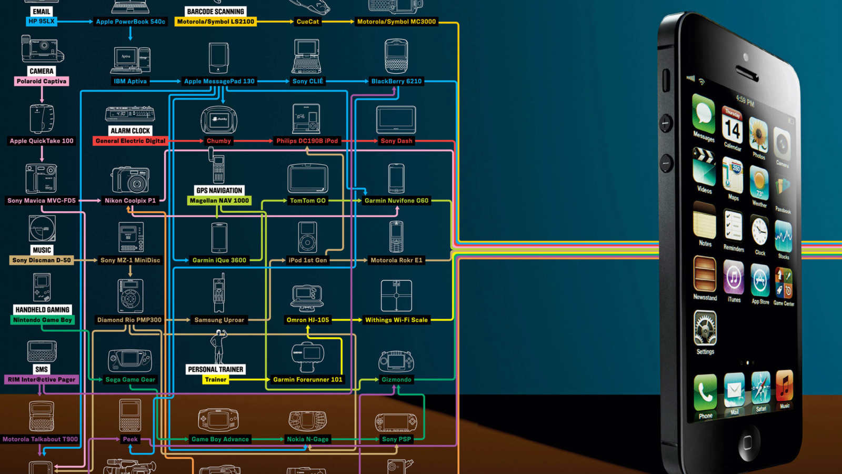The height and width of the screenshot is (474, 842).
Task: Click the Sega Game Gear illustration
Action: [130, 360]
